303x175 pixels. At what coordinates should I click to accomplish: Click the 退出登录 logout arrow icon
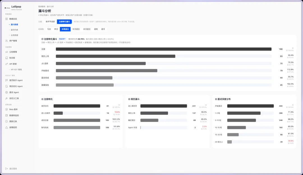6,169
